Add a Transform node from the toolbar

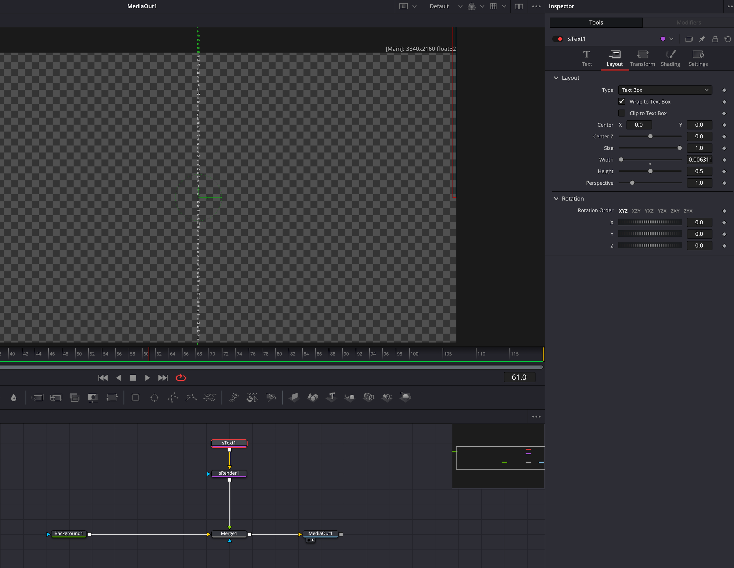click(112, 398)
